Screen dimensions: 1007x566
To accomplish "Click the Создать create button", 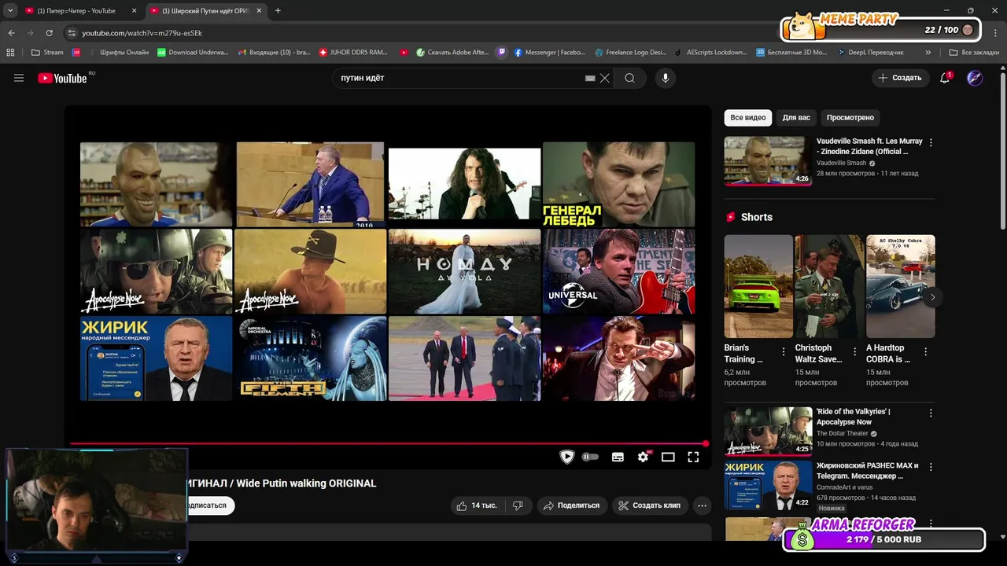I will coord(900,78).
